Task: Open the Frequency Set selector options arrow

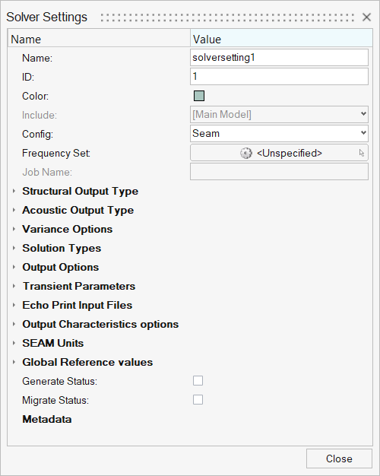Action: [x=362, y=153]
